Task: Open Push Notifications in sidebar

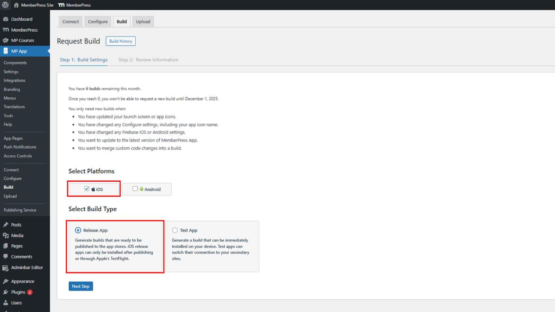Action: tap(20, 147)
